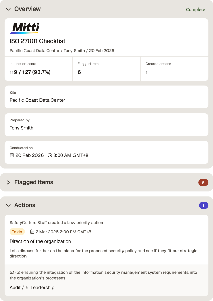This screenshot has height=301, width=213.
Task: Click the blue actions count badge
Action: pos(203,205)
